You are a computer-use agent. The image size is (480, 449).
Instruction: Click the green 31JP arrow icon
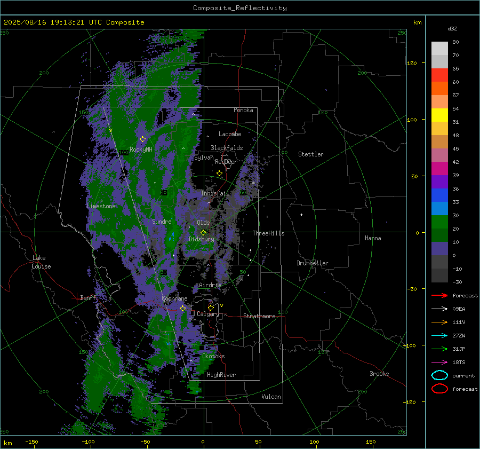[x=439, y=349]
